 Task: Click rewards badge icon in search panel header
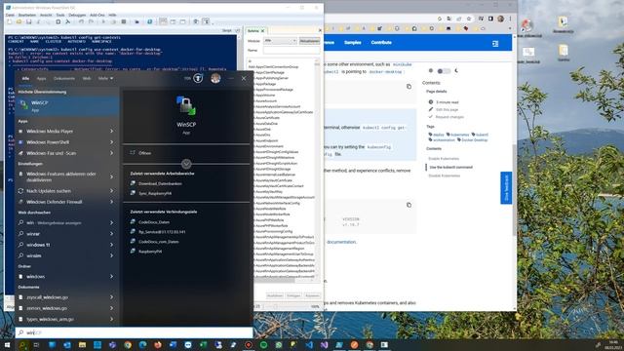pos(198,78)
